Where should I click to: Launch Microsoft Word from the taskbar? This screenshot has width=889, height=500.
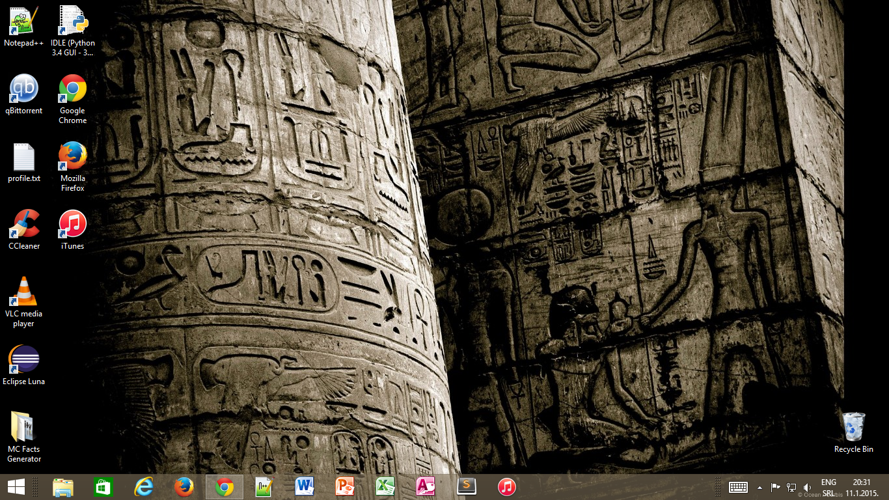304,487
